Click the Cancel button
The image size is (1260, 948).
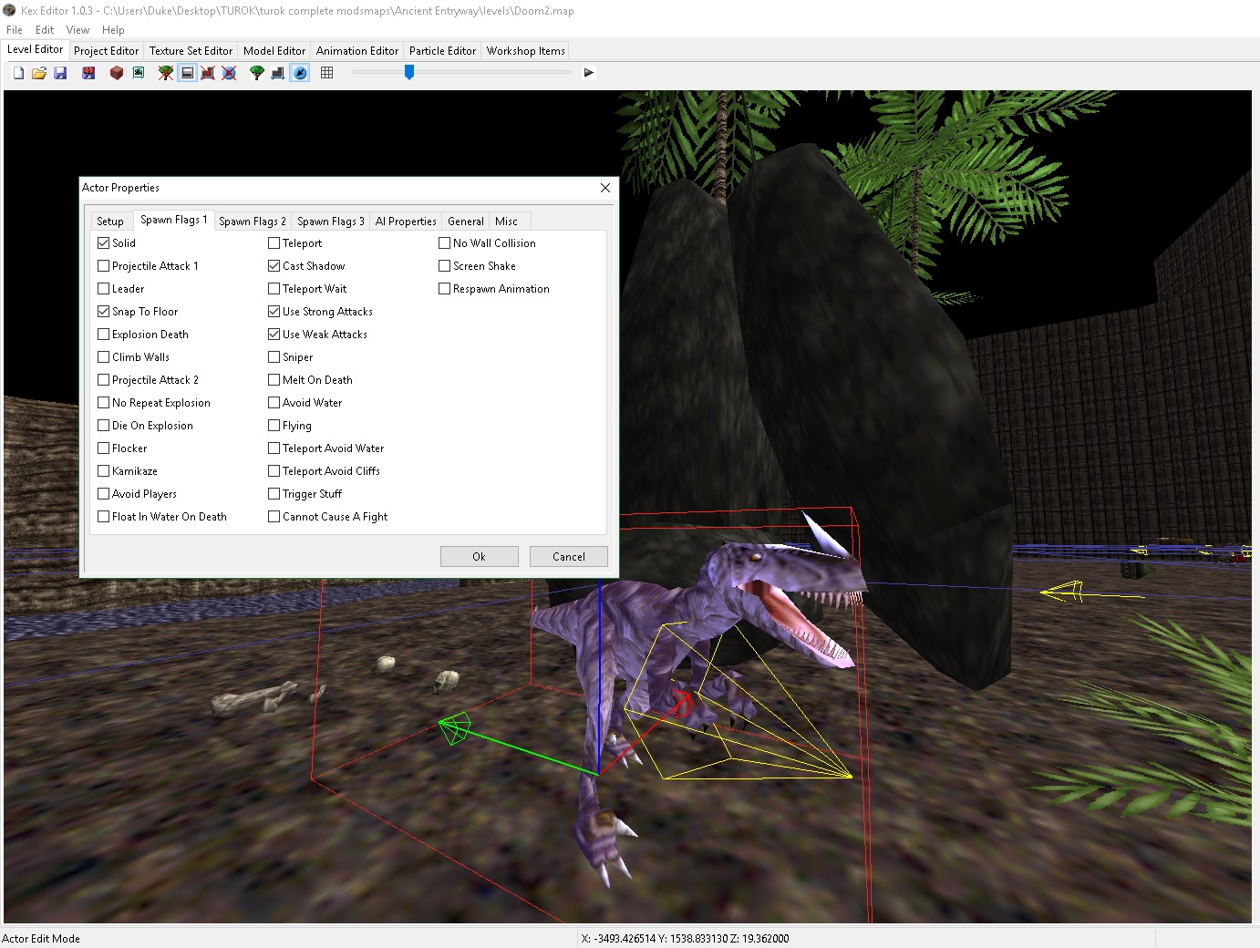click(568, 557)
